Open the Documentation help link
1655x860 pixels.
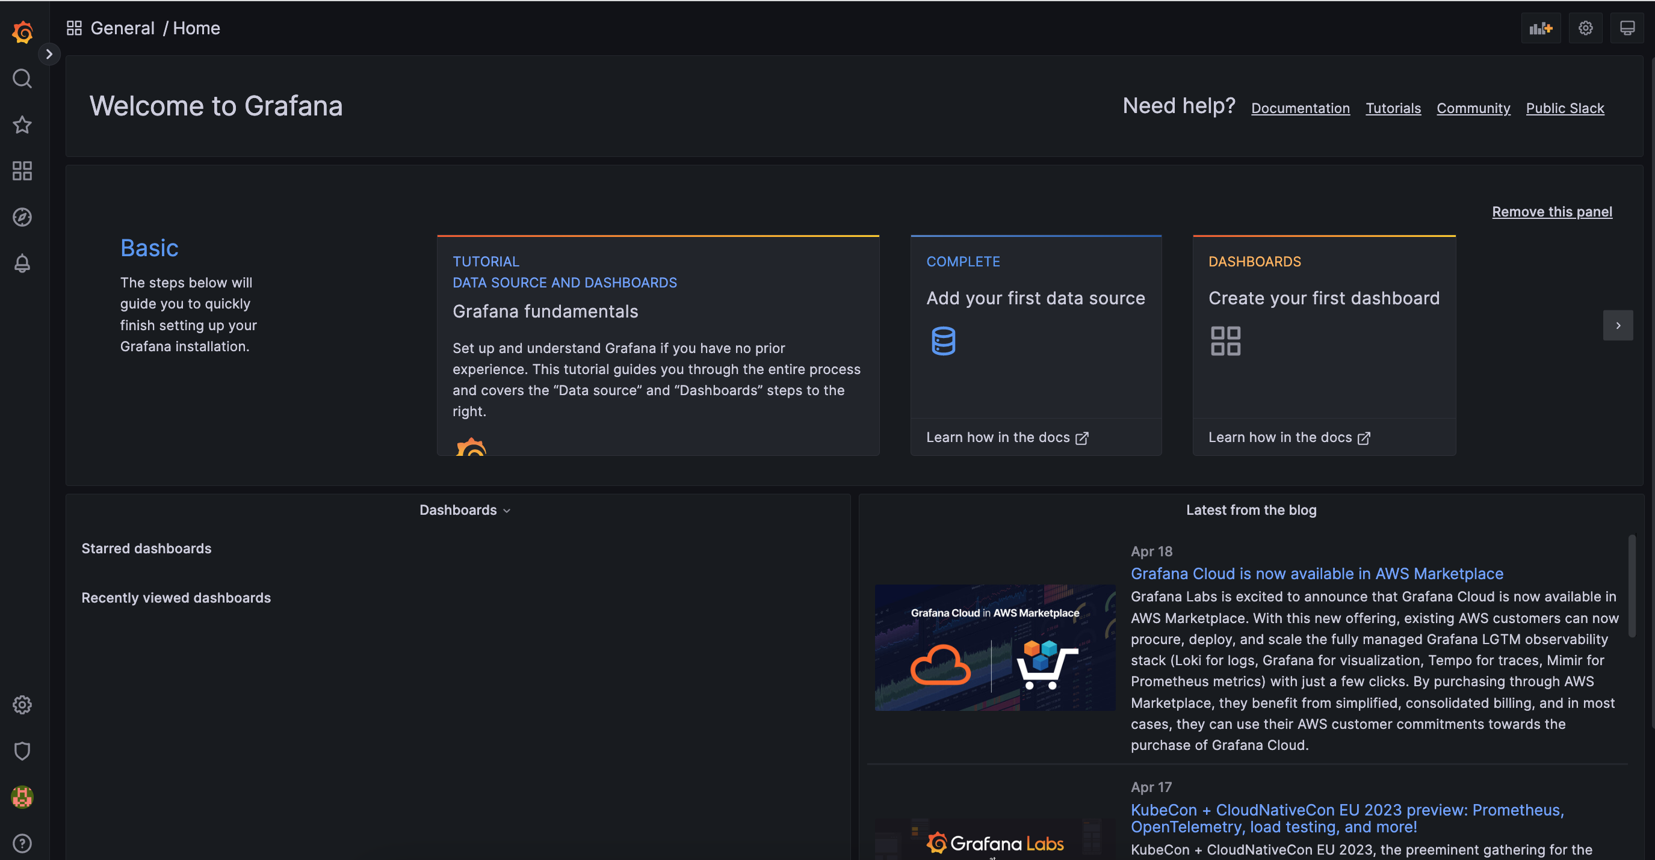click(x=1301, y=108)
